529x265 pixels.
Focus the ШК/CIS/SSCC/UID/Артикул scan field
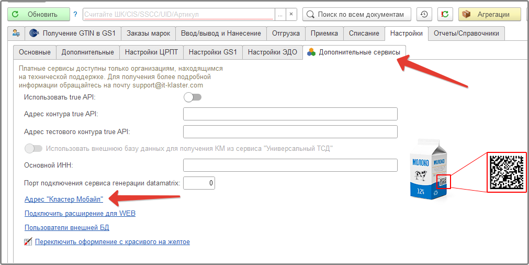[x=179, y=15]
